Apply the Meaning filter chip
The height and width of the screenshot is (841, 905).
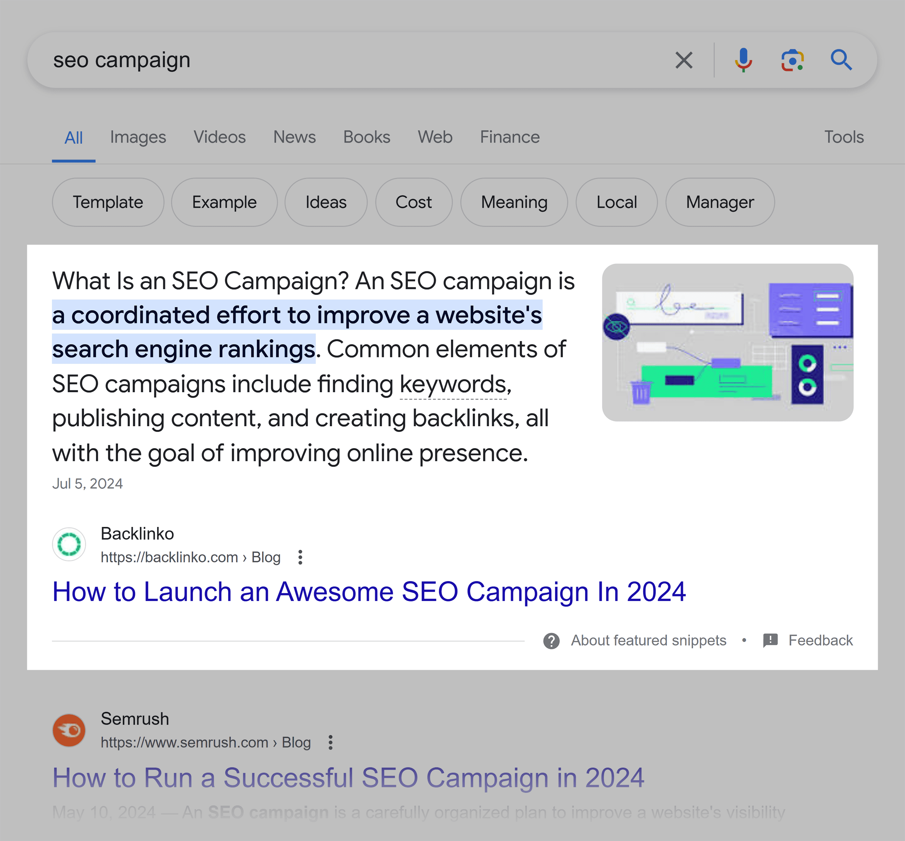pos(514,202)
